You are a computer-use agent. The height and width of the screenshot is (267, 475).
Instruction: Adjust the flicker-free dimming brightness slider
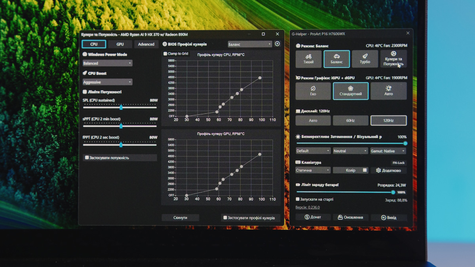351,144
